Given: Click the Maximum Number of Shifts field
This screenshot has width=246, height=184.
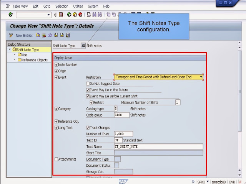Looking at the screenshot, I should (x=178, y=102).
